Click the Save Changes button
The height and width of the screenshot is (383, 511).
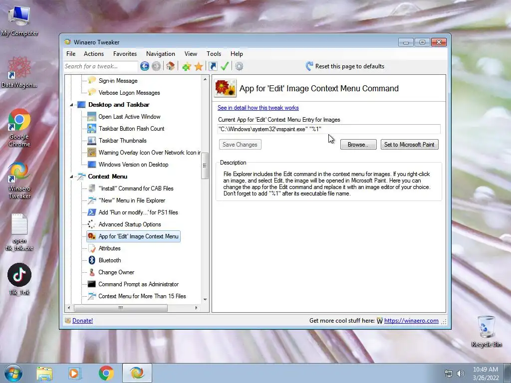[240, 145]
